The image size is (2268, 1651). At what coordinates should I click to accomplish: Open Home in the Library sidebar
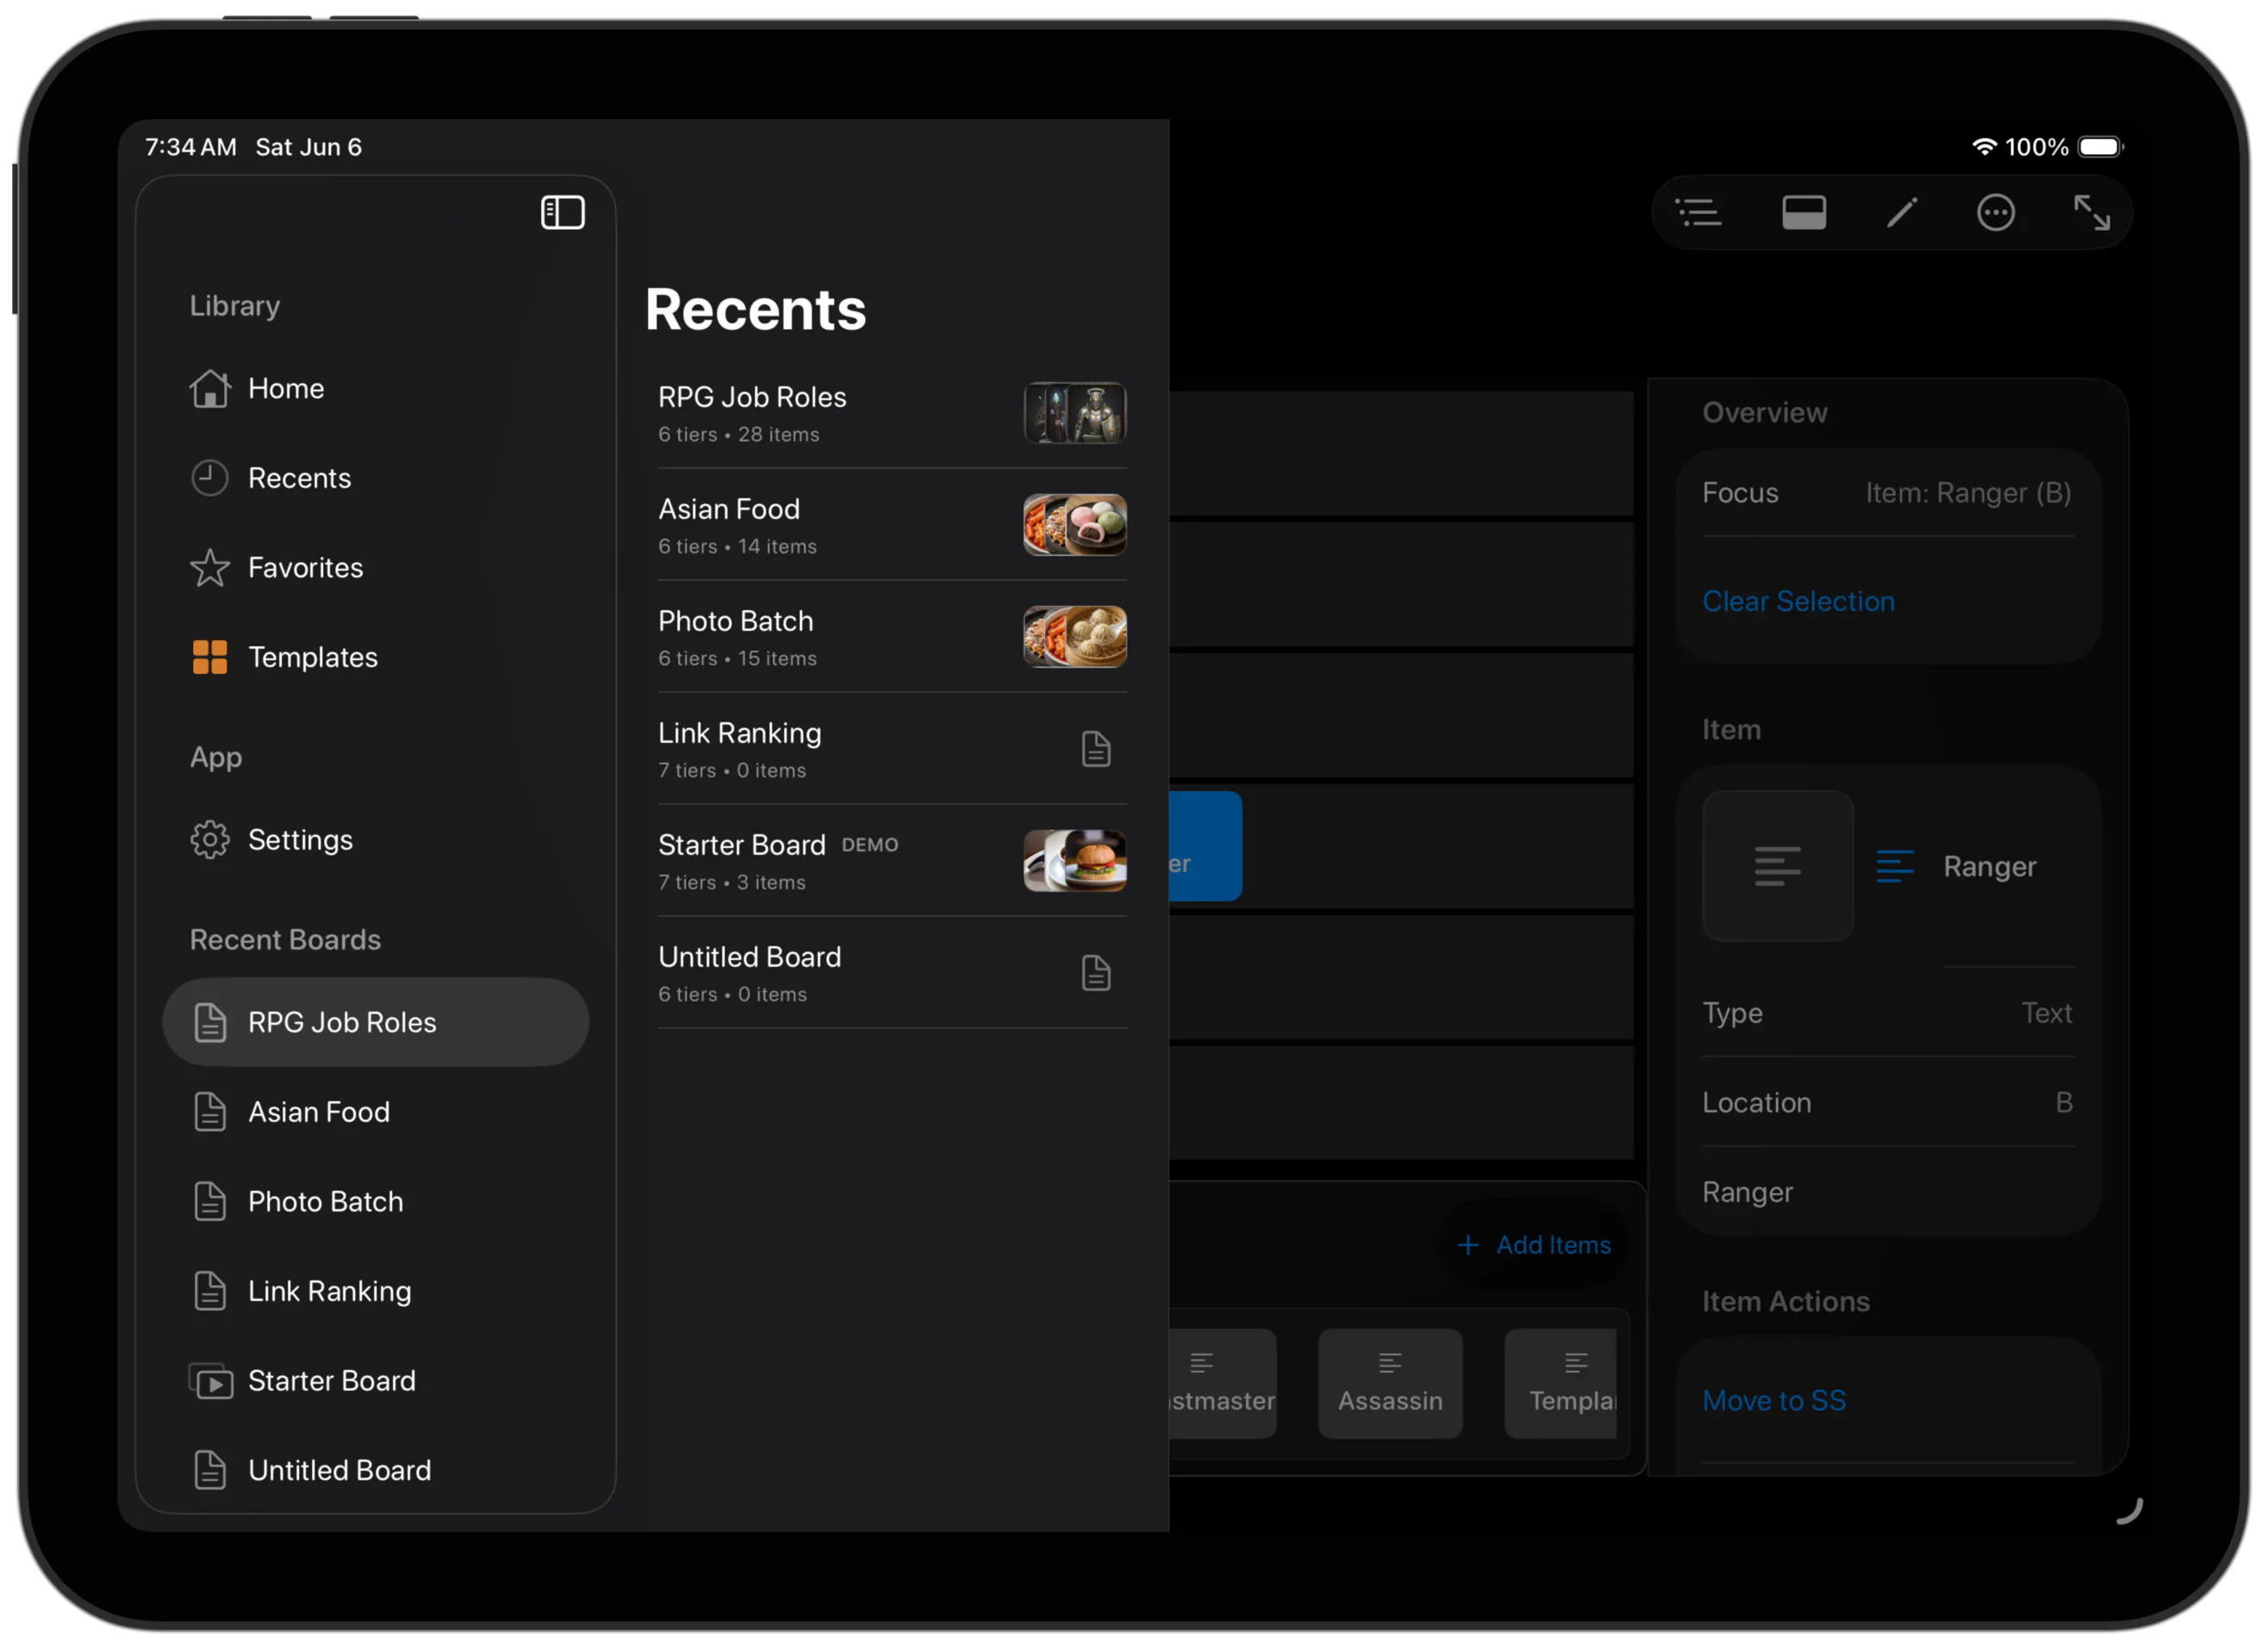(x=375, y=388)
